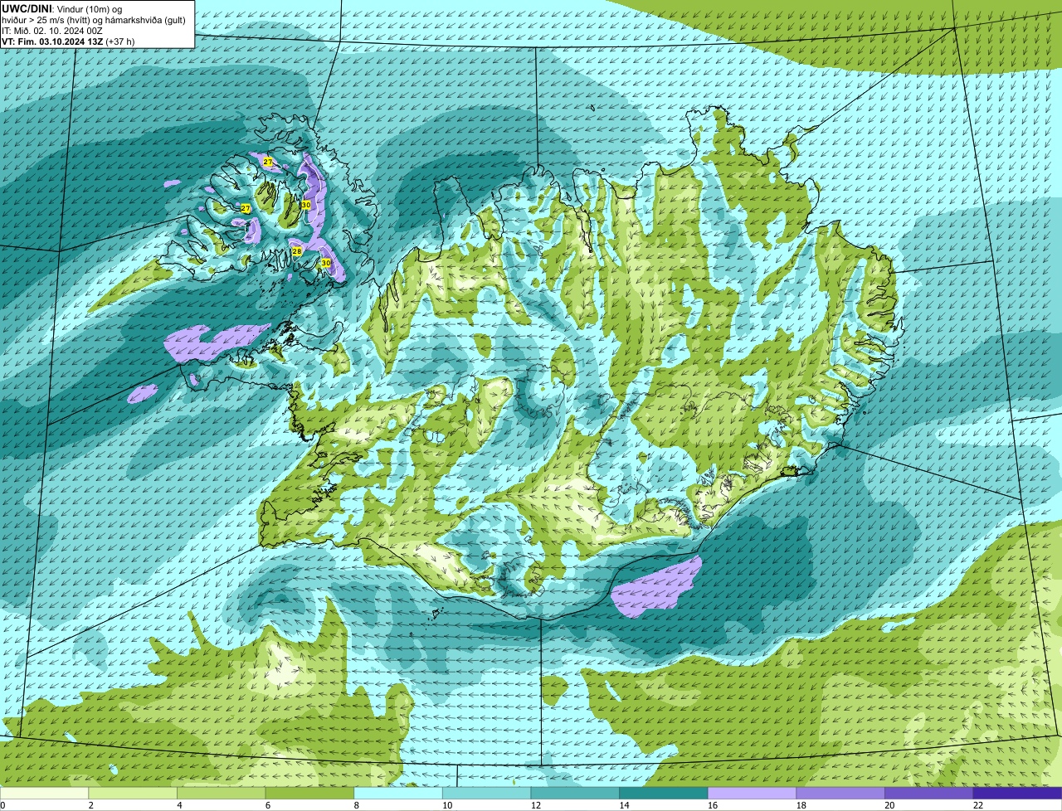Click the scale label '12'
The width and height of the screenshot is (1062, 811).
click(536, 805)
